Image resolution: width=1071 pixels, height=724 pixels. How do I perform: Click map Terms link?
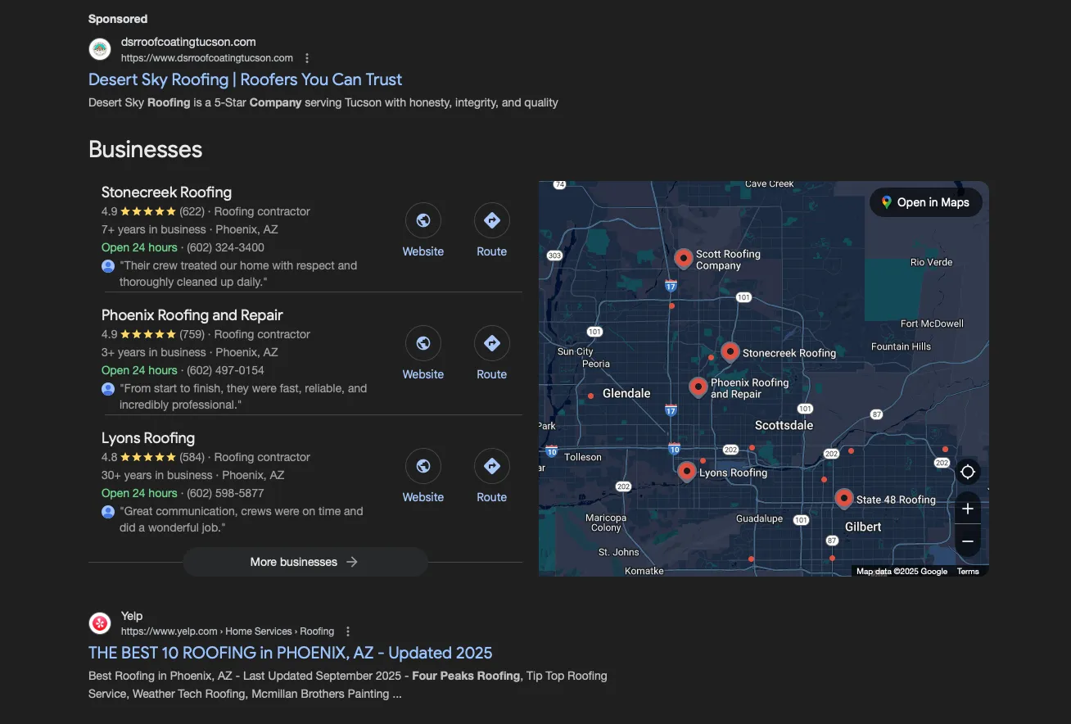point(968,572)
